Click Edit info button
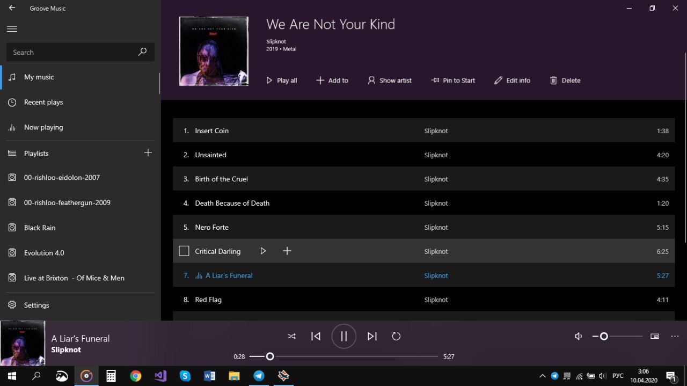Screen dimensions: 687x386 click(x=512, y=81)
